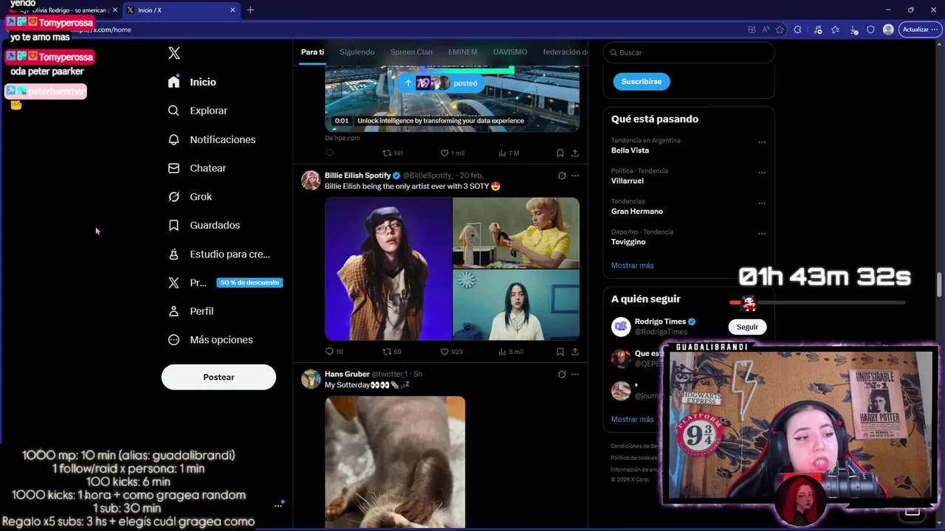
Task: Open Estudio para creadores
Action: [219, 254]
